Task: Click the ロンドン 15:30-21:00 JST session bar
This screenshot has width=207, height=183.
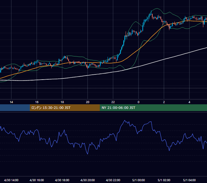Action: [x=65, y=108]
